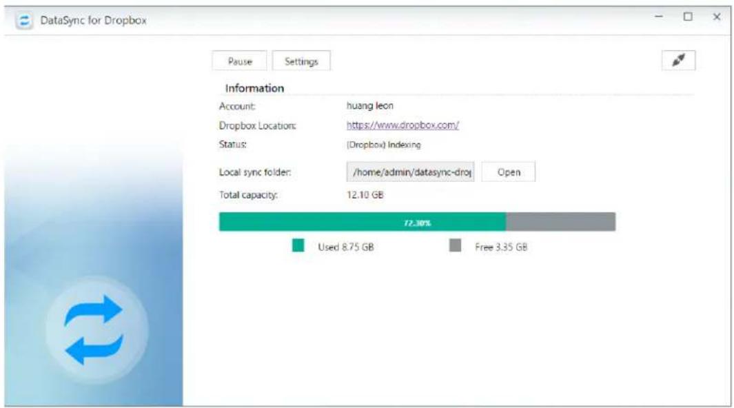Click the DataSync app icon in title bar
The width and height of the screenshot is (734, 408).
tap(24, 21)
